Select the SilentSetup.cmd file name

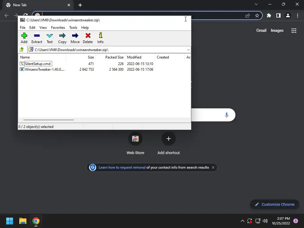point(38,64)
